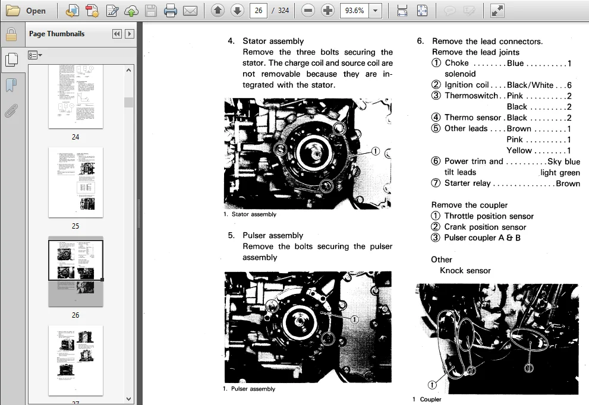Click the text 'Pulser coupler A & B'
This screenshot has height=405, width=589.
click(483, 238)
